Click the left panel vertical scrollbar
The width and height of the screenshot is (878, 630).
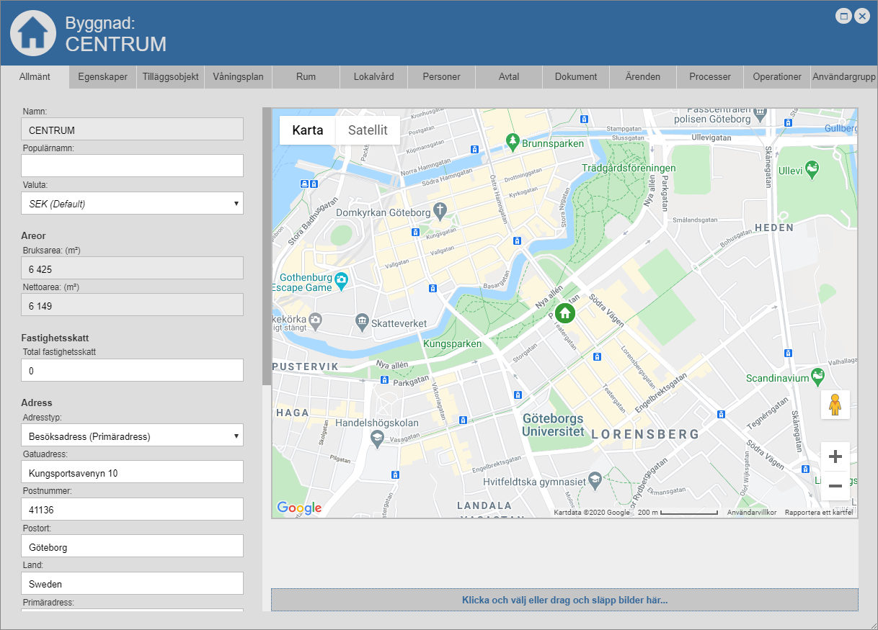click(266, 245)
